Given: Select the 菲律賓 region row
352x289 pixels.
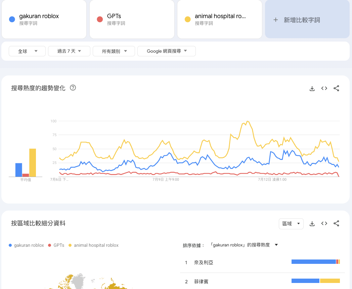Looking at the screenshot, I should [x=262, y=281].
